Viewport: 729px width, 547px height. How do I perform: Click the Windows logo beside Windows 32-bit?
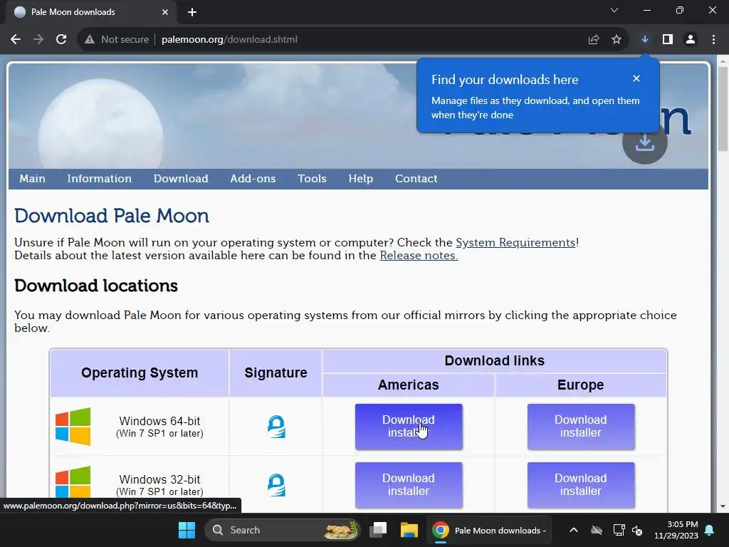click(73, 482)
